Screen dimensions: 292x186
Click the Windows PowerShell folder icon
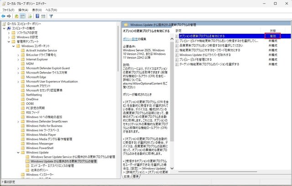23,148
